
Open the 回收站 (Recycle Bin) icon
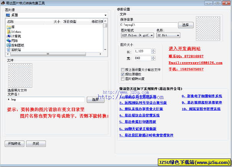(9, 50)
